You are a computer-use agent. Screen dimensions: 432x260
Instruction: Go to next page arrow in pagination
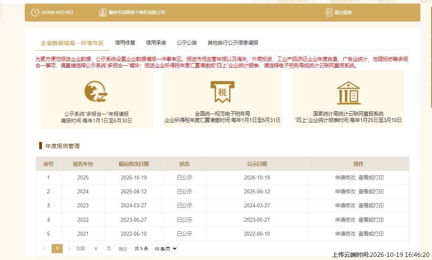click(x=70, y=249)
